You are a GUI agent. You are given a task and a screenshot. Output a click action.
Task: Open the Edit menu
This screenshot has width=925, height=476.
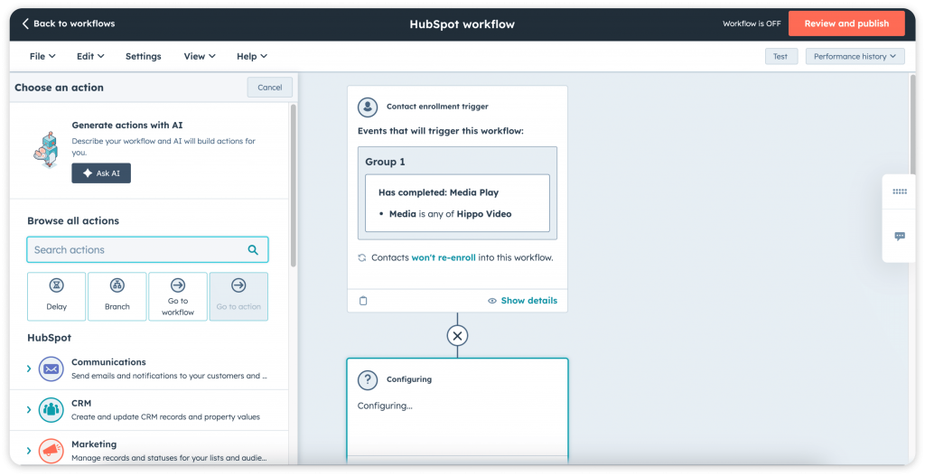coord(90,56)
